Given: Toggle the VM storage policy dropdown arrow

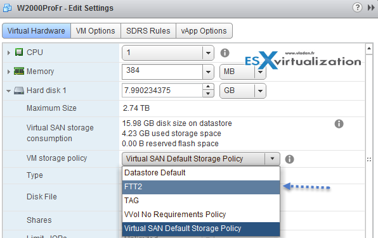Looking at the screenshot, I should pos(273,159).
